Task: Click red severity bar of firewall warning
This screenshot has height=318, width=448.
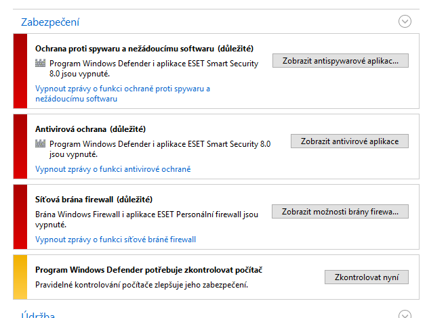Action: click(20, 217)
